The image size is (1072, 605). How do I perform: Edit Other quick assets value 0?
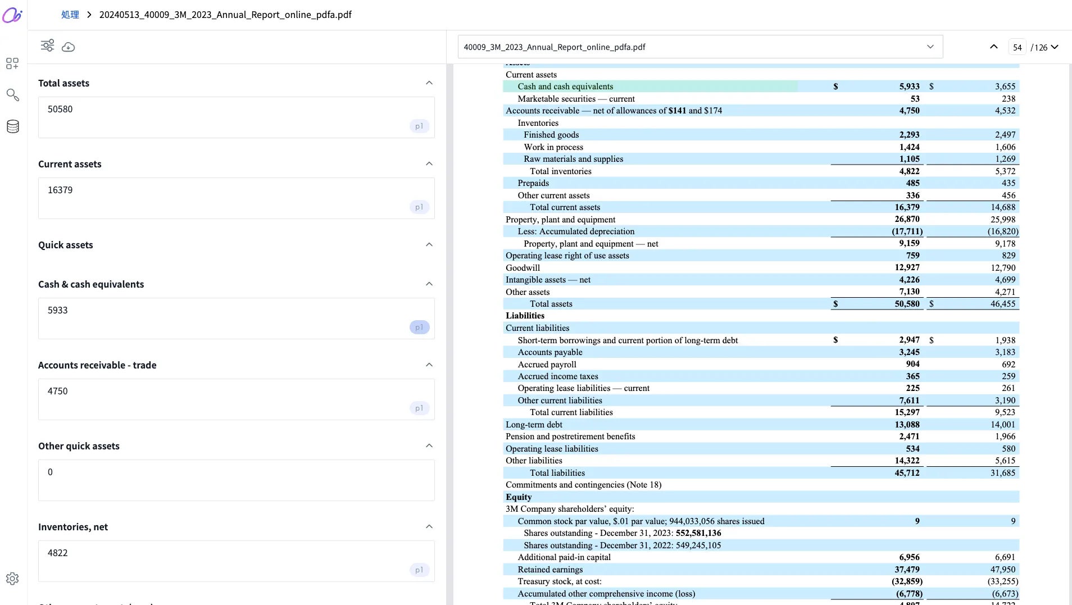tap(236, 480)
